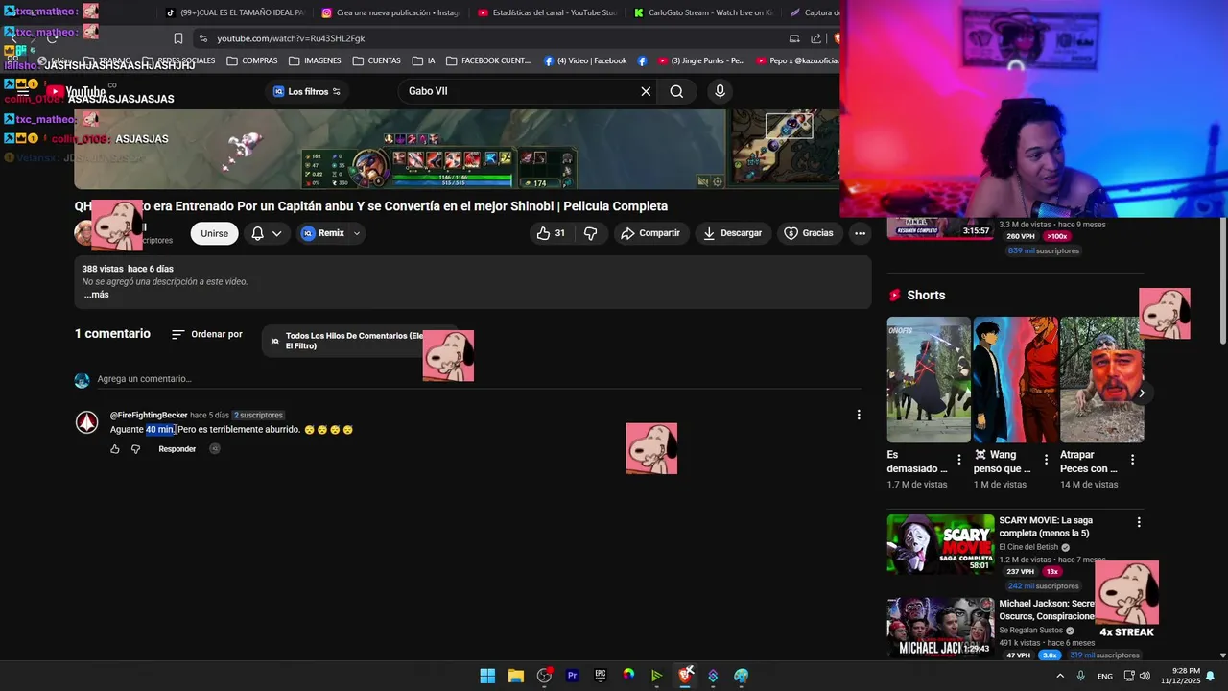
Task: Click the taskbar volume speaker icon
Action: coord(1145,676)
